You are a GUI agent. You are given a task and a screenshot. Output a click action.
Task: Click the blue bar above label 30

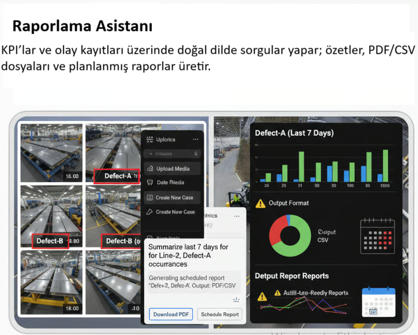[330, 174]
